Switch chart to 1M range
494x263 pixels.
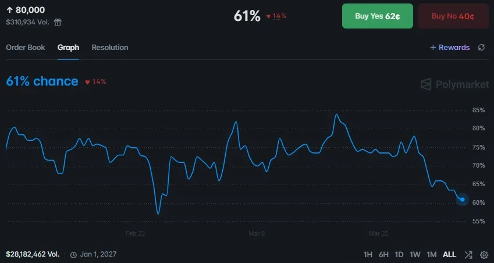point(431,254)
